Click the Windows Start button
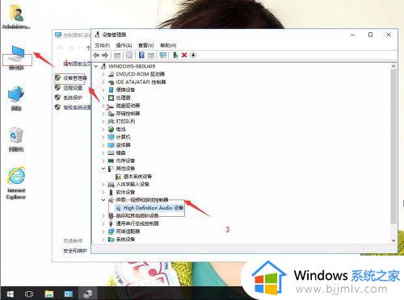 point(11,294)
